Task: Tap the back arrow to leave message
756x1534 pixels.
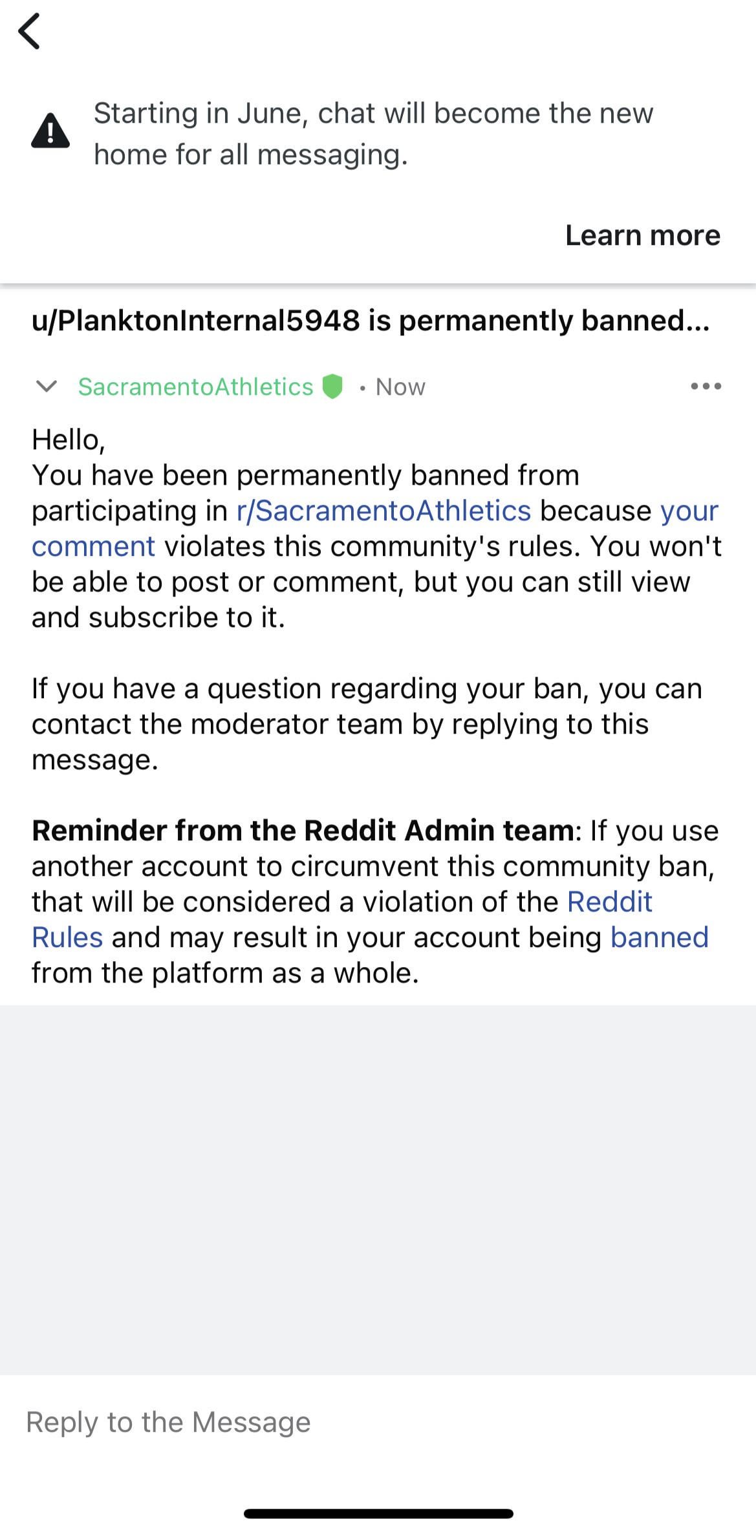Action: point(30,31)
